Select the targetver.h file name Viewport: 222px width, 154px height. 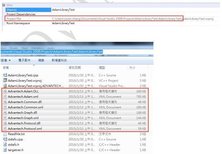click(x=16, y=150)
